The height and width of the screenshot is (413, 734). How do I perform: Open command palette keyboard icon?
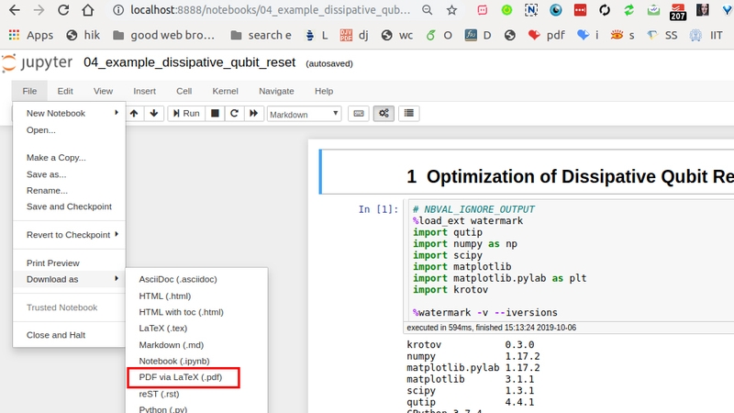point(359,113)
